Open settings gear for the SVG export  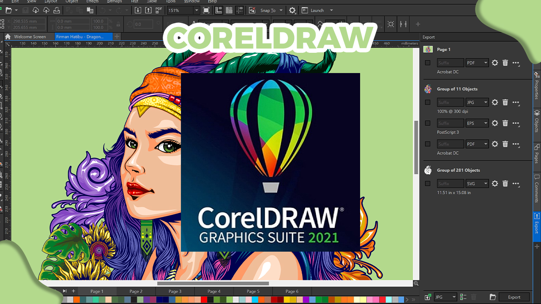point(495,184)
